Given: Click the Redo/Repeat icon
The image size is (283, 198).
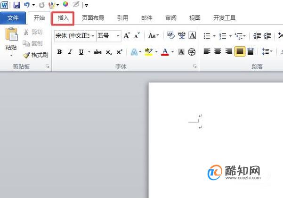Looking at the screenshot, I should (42, 5).
